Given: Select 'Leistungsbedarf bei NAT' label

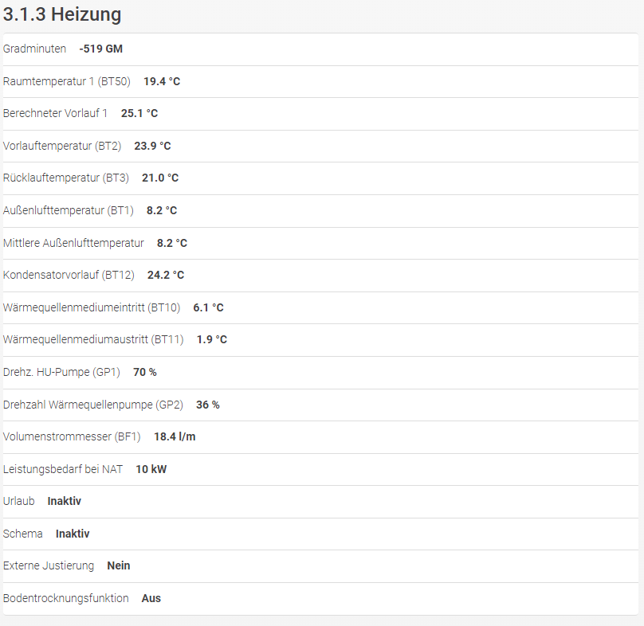Looking at the screenshot, I should point(63,469).
